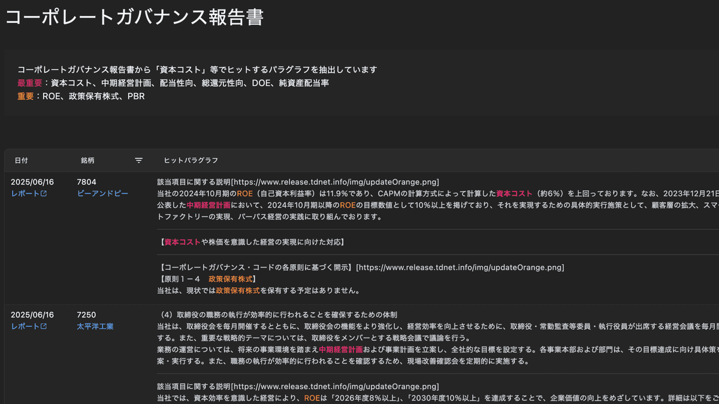The width and height of the screenshot is (719, 404).
Task: Click the 銘柄 column header label
Action: (87, 160)
